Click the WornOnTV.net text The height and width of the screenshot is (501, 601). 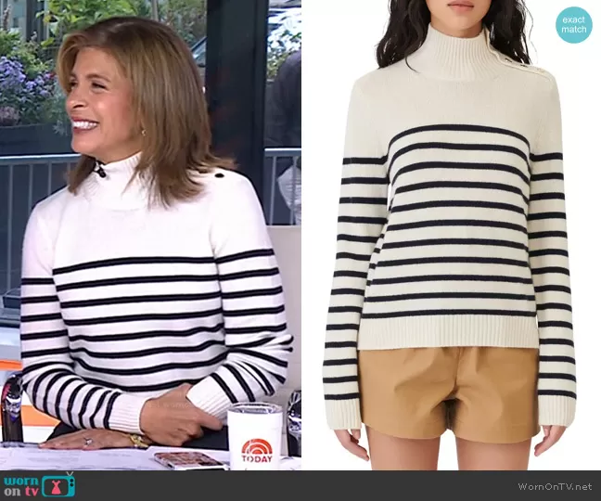[555, 486]
